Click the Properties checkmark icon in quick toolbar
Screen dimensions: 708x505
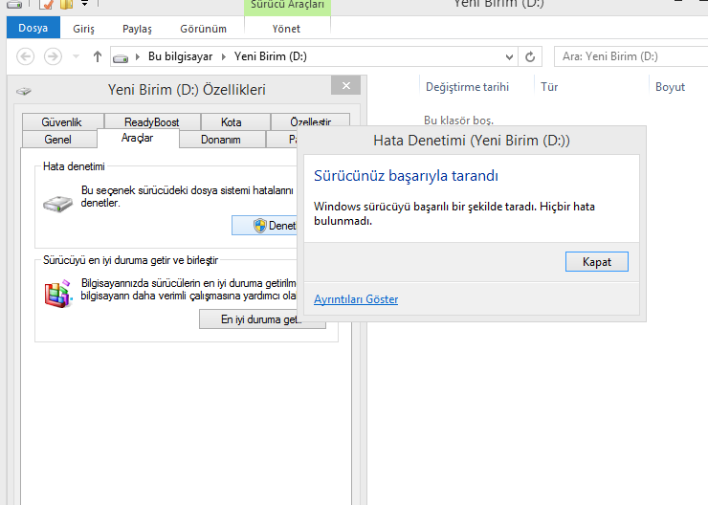pyautogui.click(x=46, y=4)
